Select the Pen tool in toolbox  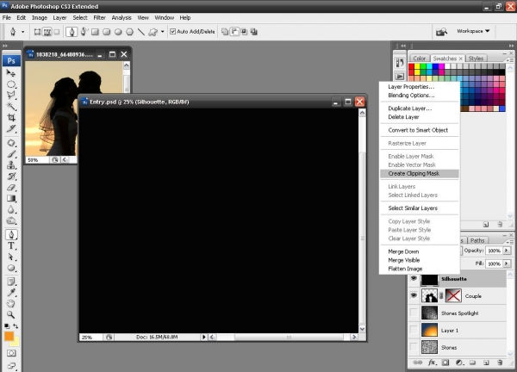point(11,234)
